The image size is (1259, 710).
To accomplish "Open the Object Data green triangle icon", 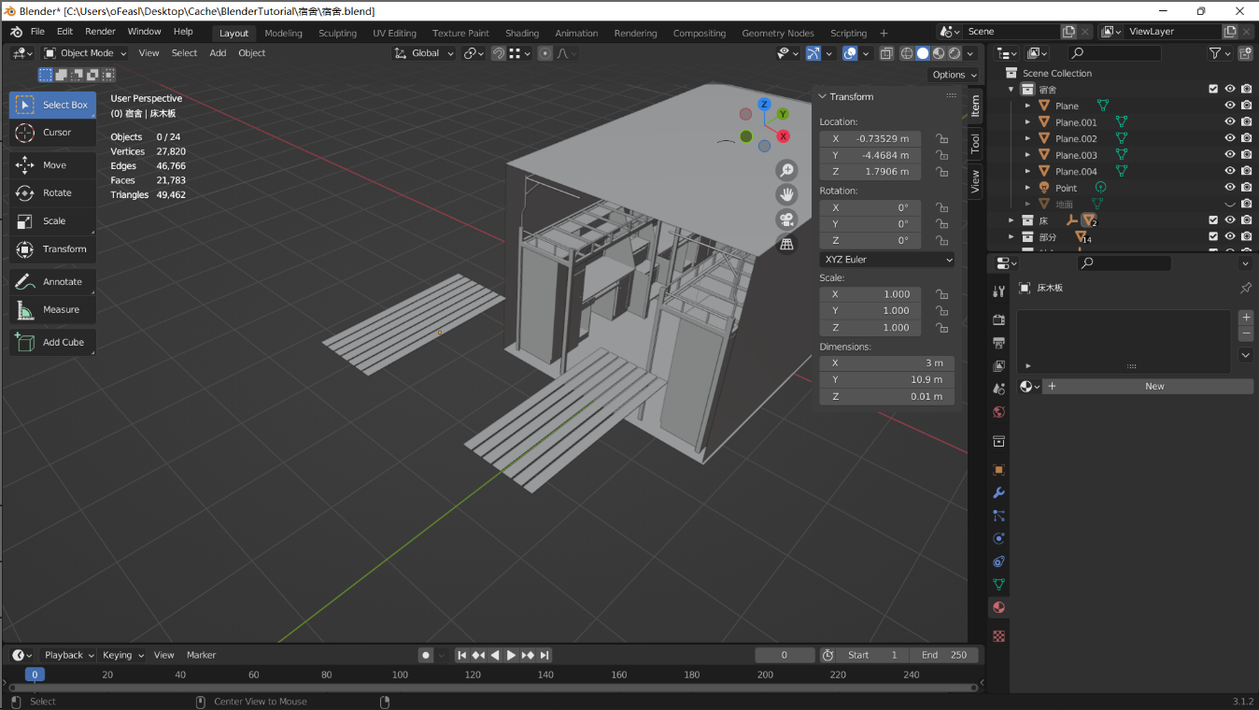I will point(998,585).
